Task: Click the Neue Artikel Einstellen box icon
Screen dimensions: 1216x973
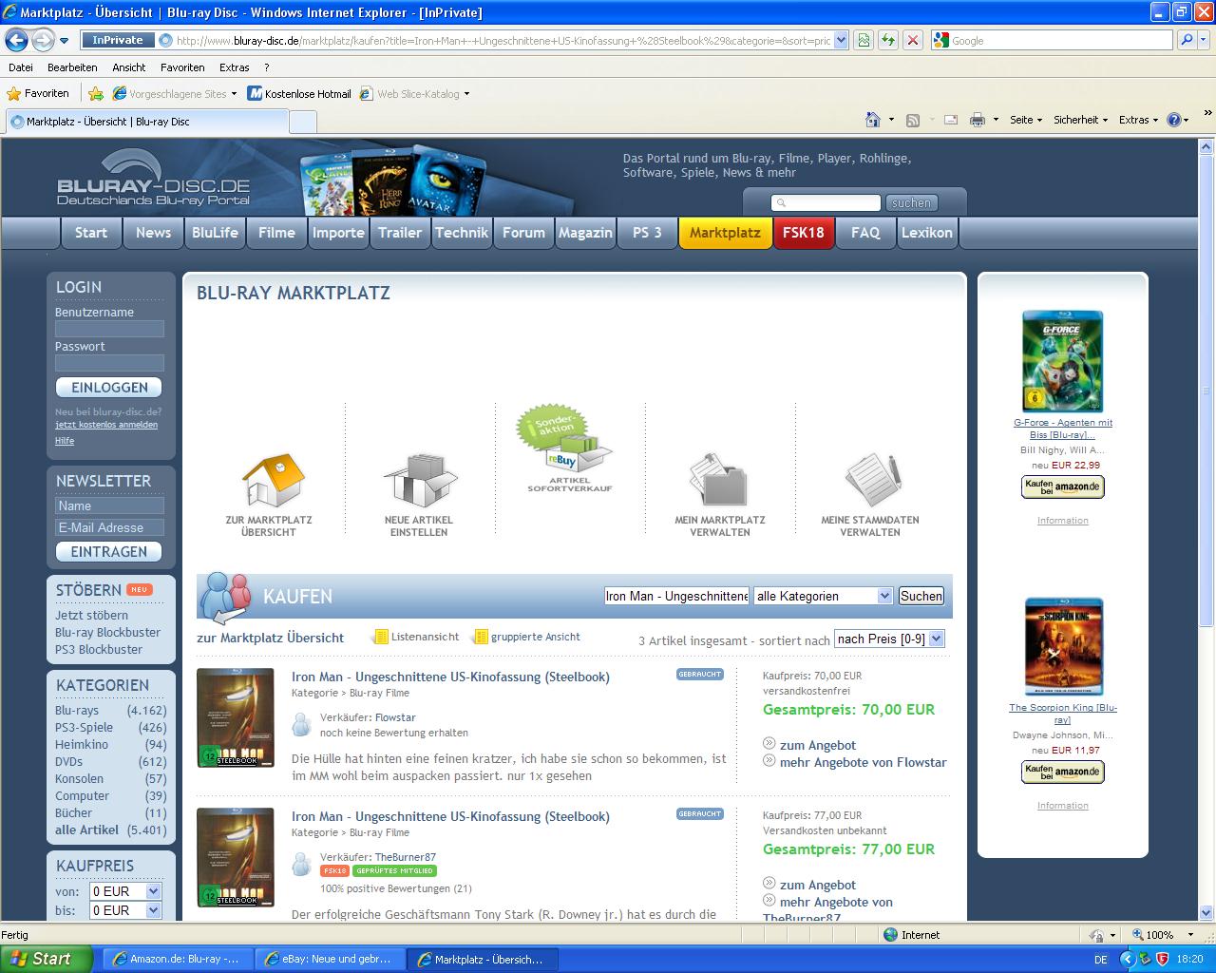Action: tap(419, 481)
